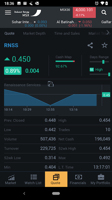This screenshot has width=112, height=200.
Task: Tap the Min value 0.404
Action: click(x=50, y=167)
